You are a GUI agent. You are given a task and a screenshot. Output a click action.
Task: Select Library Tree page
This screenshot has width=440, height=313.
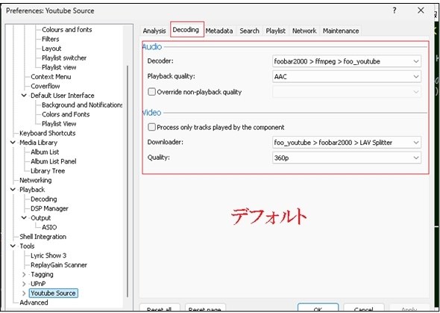pyautogui.click(x=48, y=171)
